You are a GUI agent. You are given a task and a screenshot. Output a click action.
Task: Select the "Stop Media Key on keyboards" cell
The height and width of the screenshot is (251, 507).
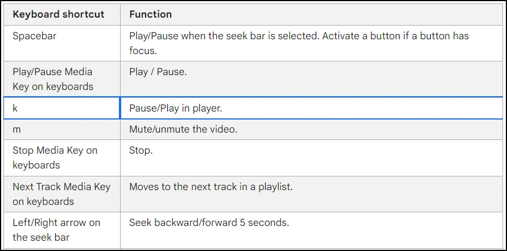[55, 158]
